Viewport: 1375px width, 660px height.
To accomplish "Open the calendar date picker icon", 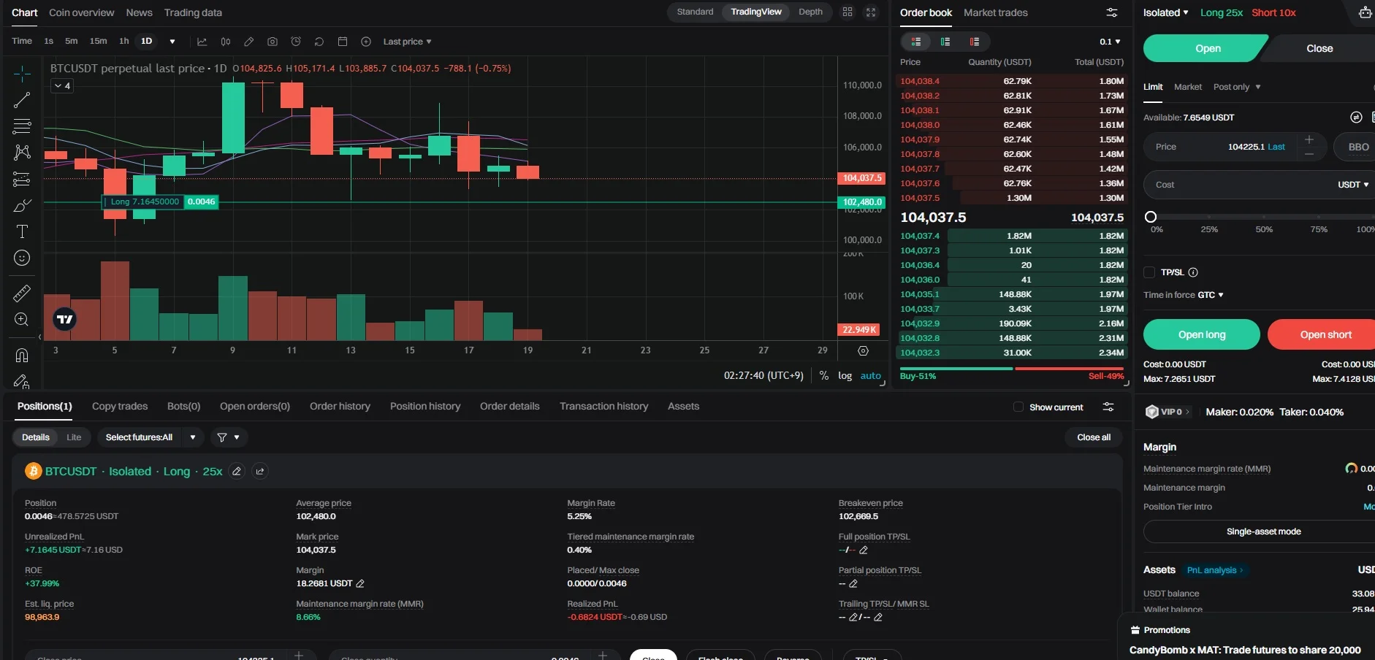I will click(343, 42).
